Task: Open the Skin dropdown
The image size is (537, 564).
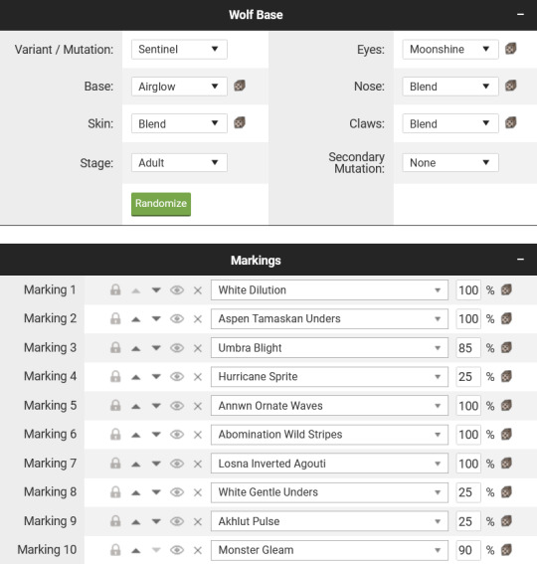Action: pos(179,123)
